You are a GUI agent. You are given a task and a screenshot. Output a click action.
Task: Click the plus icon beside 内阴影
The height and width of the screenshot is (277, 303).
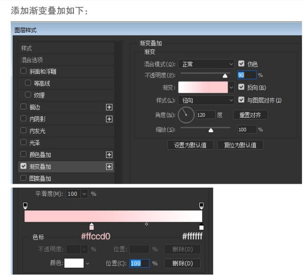pyautogui.click(x=109, y=119)
